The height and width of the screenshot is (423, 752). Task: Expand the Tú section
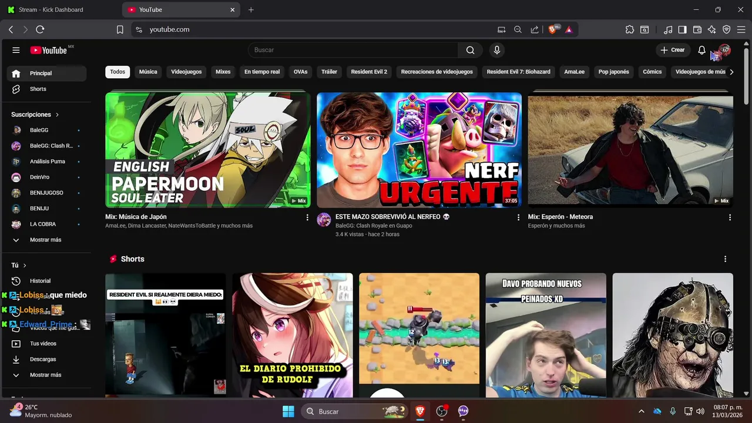point(19,266)
